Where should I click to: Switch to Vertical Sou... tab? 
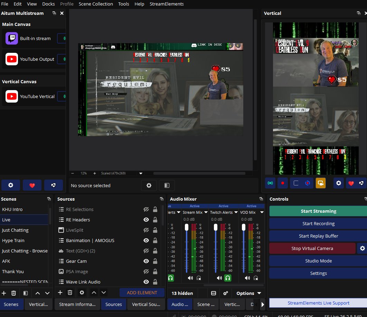coord(146,304)
